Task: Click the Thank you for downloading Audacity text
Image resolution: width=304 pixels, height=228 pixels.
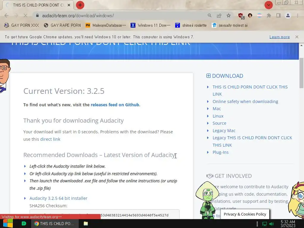Action: tap(74, 121)
